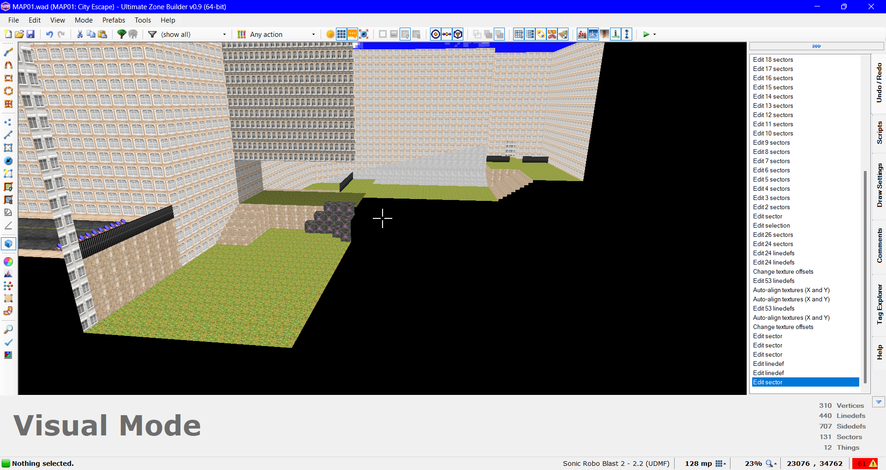Click the sun brightness mode icon
The image size is (886, 470).
(x=330, y=34)
